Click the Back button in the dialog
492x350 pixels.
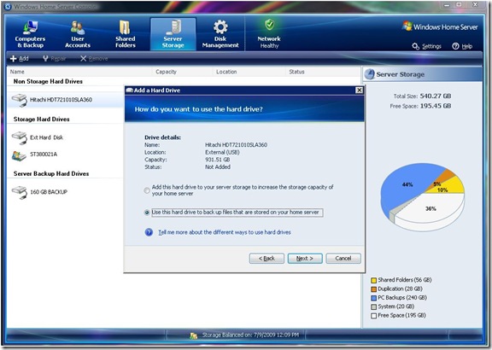(x=266, y=259)
